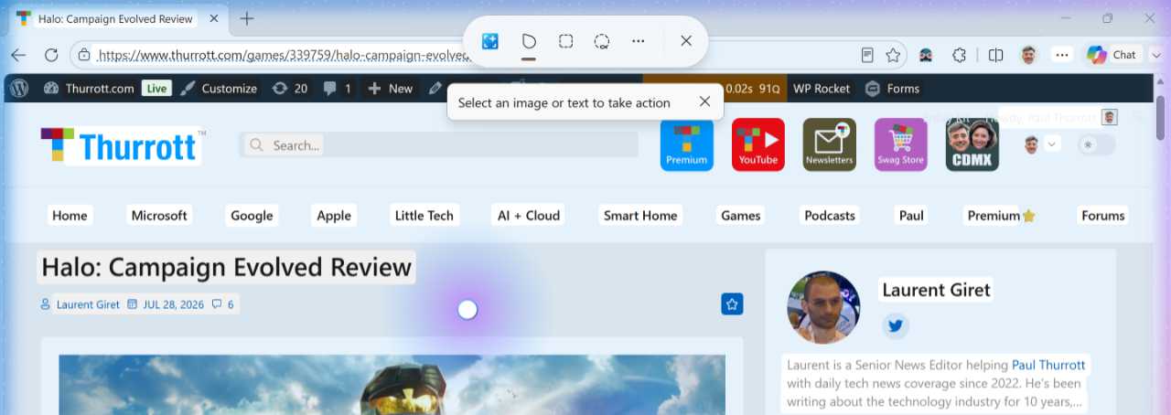Open the WordPress logo menu

coord(20,88)
